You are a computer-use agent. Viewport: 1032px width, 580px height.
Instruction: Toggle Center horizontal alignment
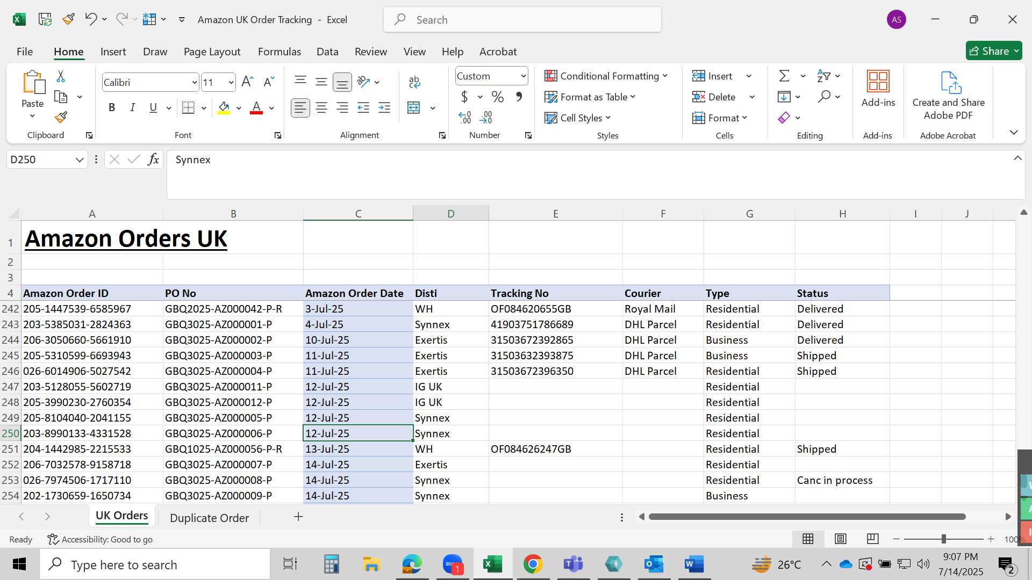pos(321,107)
